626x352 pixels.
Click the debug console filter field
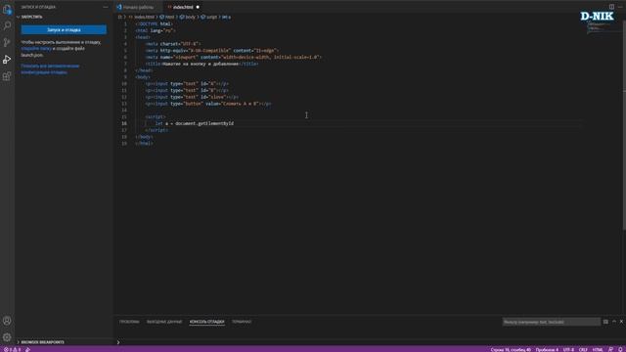[x=551, y=322]
